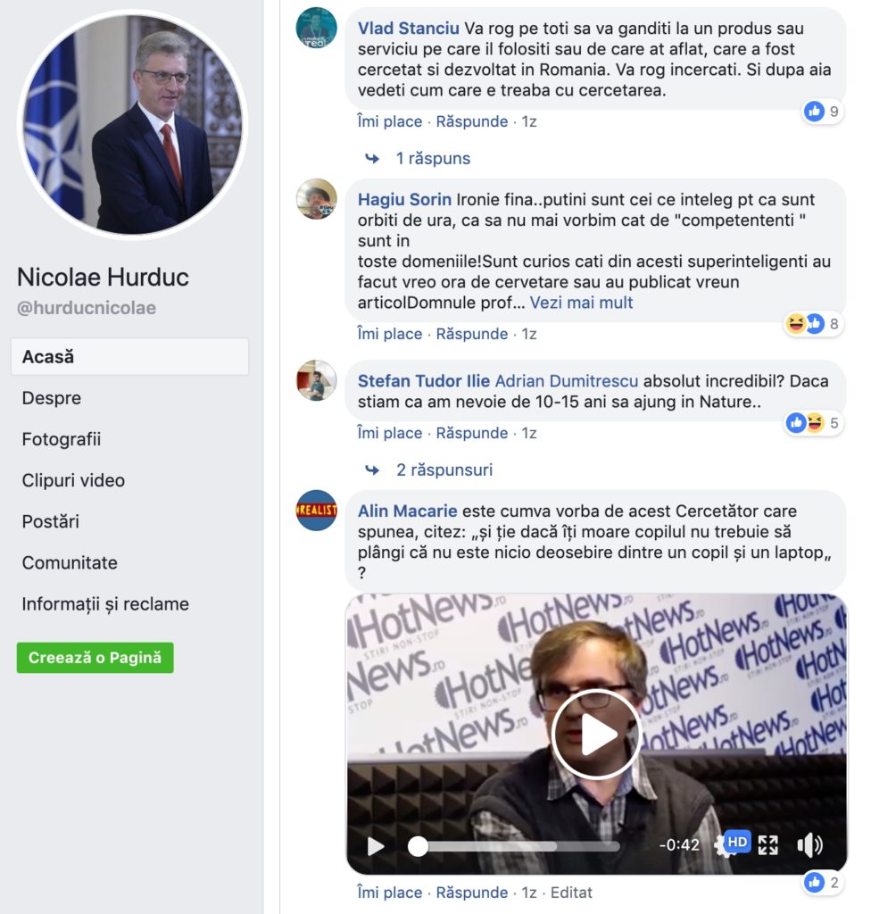Screen dimensions: 871x914
Task: Click 'Îmi place' under Vlad Stanciu's comment
Action: (389, 121)
